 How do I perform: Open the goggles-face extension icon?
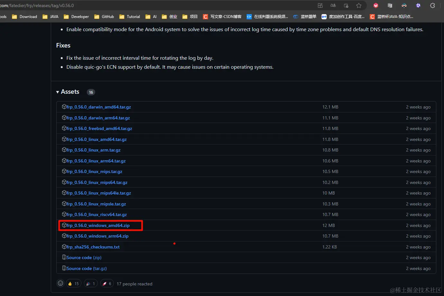coord(404,5)
